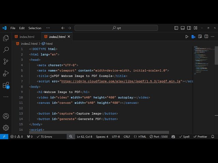Open the notifications bell in status bar

point(213,137)
